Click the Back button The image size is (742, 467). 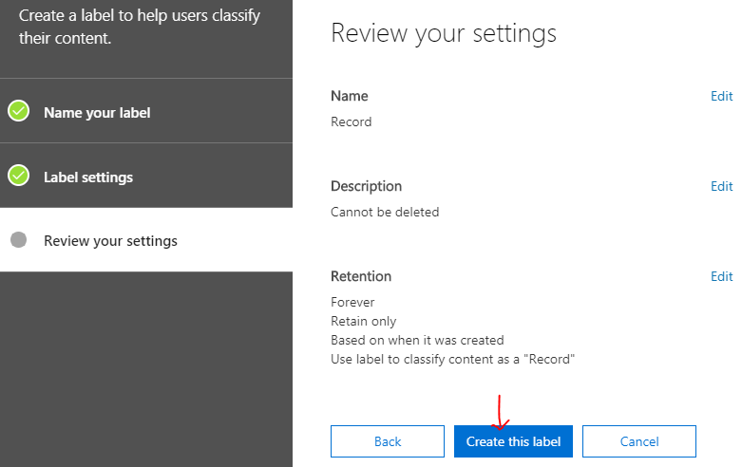click(387, 441)
